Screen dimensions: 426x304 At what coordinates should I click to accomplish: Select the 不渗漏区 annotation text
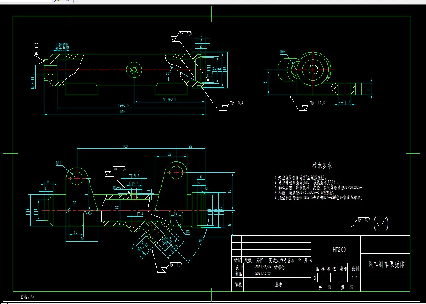tap(62, 45)
